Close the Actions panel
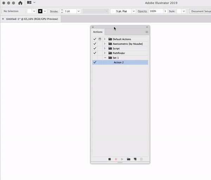The width and height of the screenshot is (211, 180). coord(93,27)
